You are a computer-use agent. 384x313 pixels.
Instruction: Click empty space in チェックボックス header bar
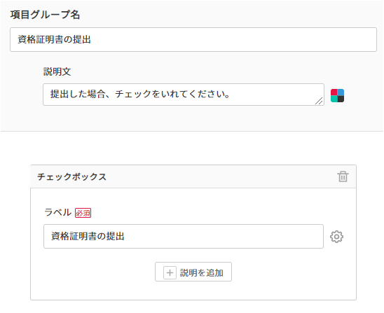click(221, 176)
